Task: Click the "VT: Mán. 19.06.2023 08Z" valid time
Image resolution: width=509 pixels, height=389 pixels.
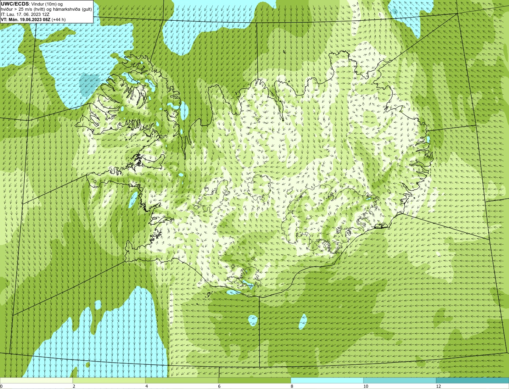Action: tap(33, 19)
